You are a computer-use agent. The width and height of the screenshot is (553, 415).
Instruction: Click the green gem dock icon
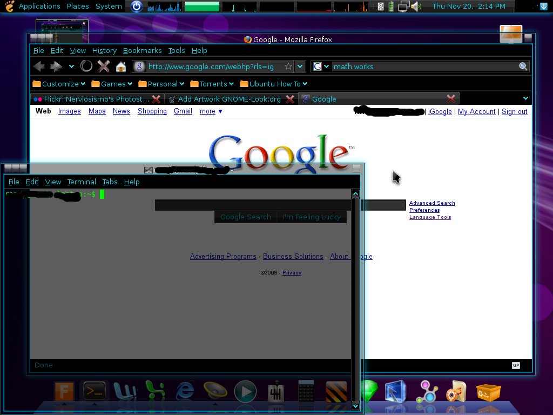point(369,391)
